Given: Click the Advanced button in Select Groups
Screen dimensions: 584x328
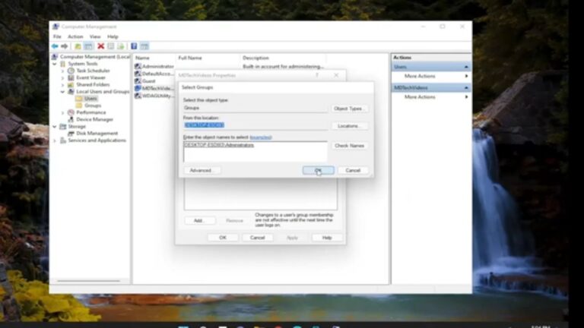Looking at the screenshot, I should click(x=201, y=170).
